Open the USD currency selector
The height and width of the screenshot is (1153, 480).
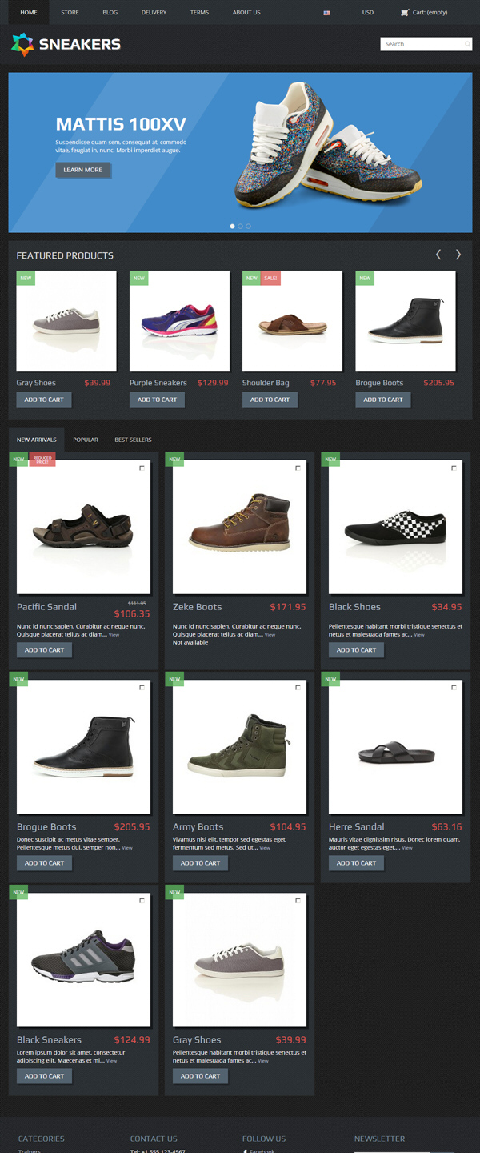point(367,13)
